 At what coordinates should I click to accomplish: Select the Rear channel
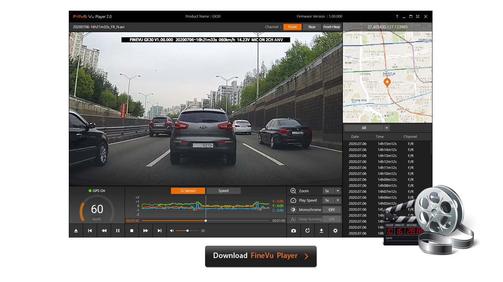312,27
